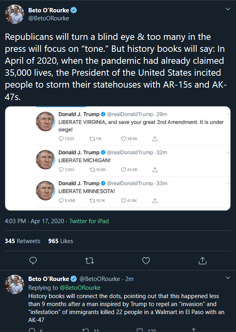Click retweet icon on LIBERATE MINNESOTA tweet
The height and width of the screenshot is (332, 236).
pos(92,200)
